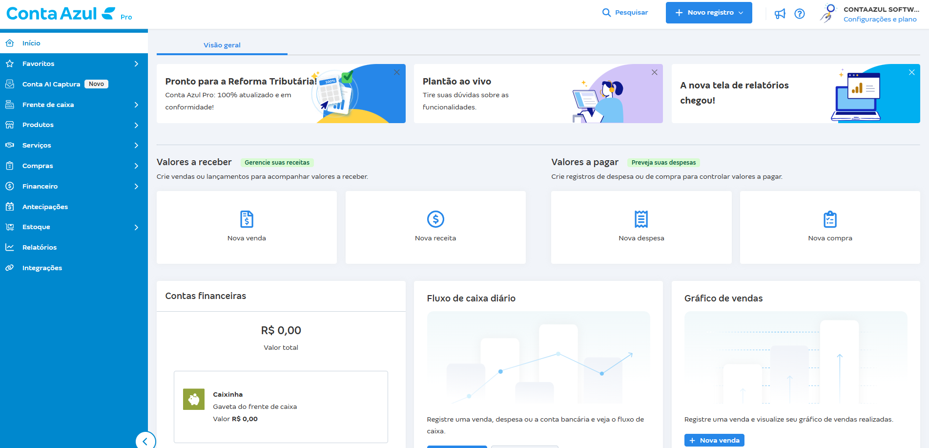The width and height of the screenshot is (929, 448).
Task: Select Integrações in the sidebar
Action: (x=42, y=268)
